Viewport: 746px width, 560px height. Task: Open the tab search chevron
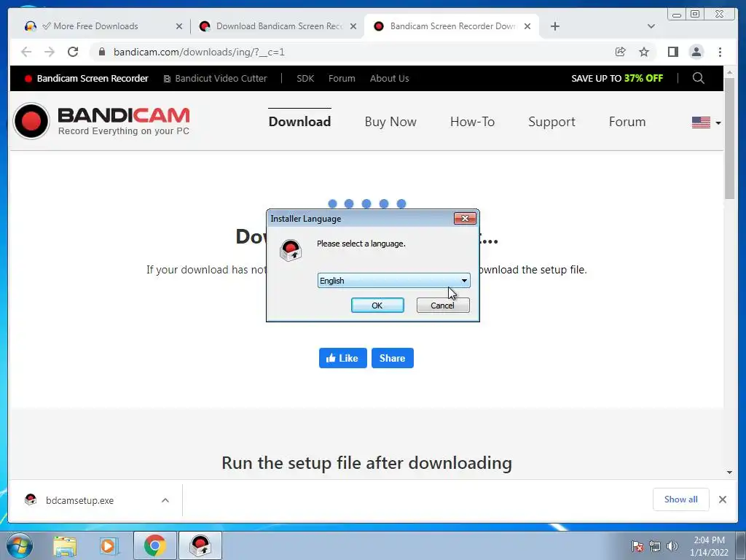(x=651, y=26)
